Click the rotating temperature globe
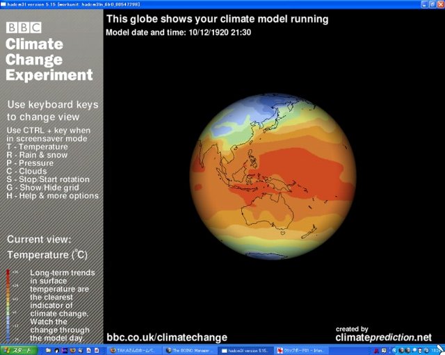Screen dimensions: 445x355 click(273, 176)
